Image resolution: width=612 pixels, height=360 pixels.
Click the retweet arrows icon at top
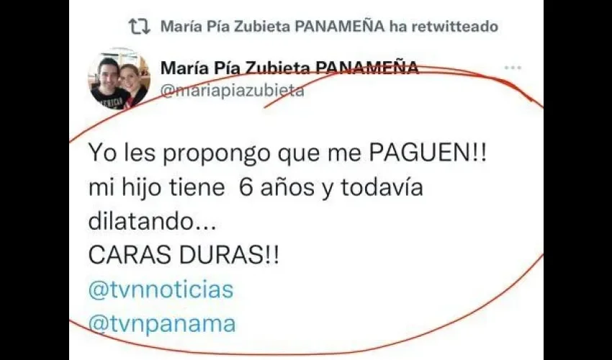pyautogui.click(x=140, y=27)
